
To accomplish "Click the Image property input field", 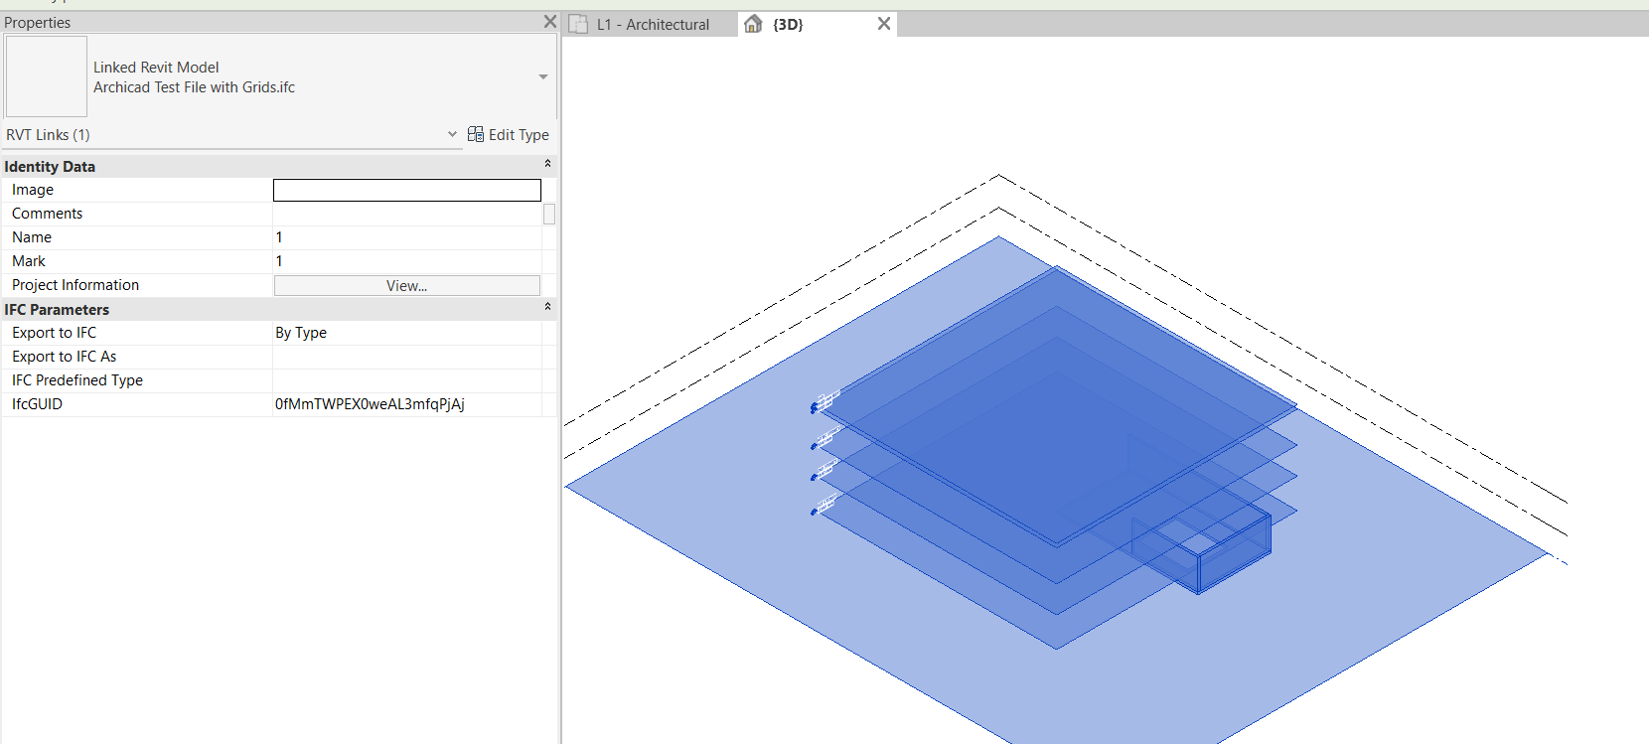I will click(x=406, y=190).
